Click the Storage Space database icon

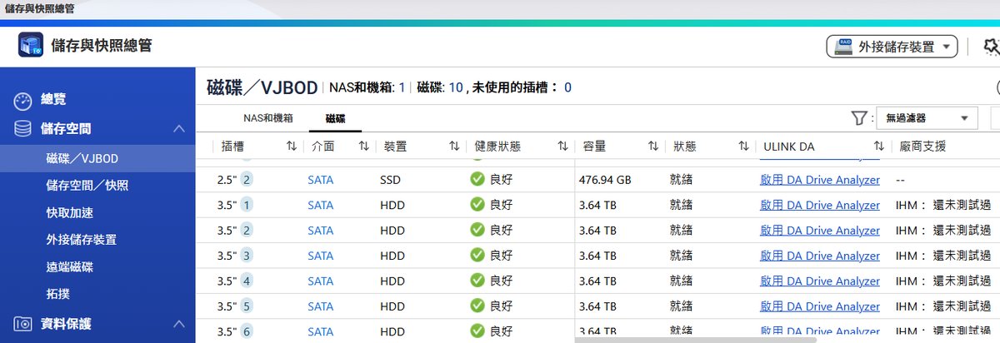click(23, 129)
